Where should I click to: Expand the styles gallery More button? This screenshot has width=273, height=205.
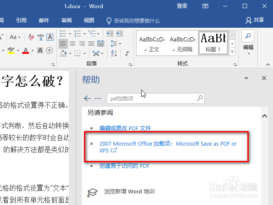click(232, 52)
